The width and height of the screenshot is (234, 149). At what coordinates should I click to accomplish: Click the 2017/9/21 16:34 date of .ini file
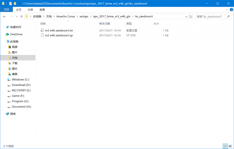click(x=110, y=30)
